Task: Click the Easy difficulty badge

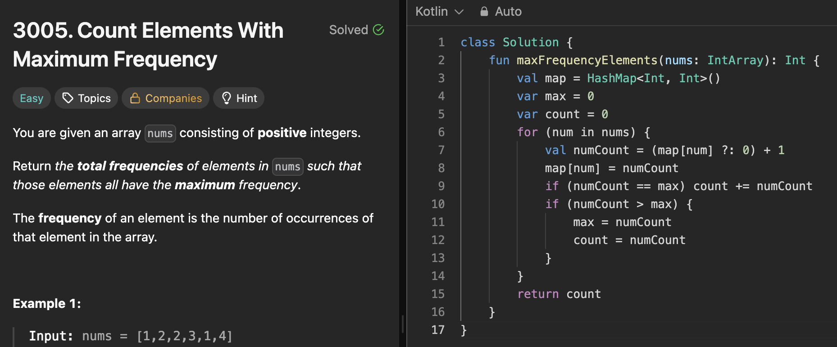Action: click(32, 98)
